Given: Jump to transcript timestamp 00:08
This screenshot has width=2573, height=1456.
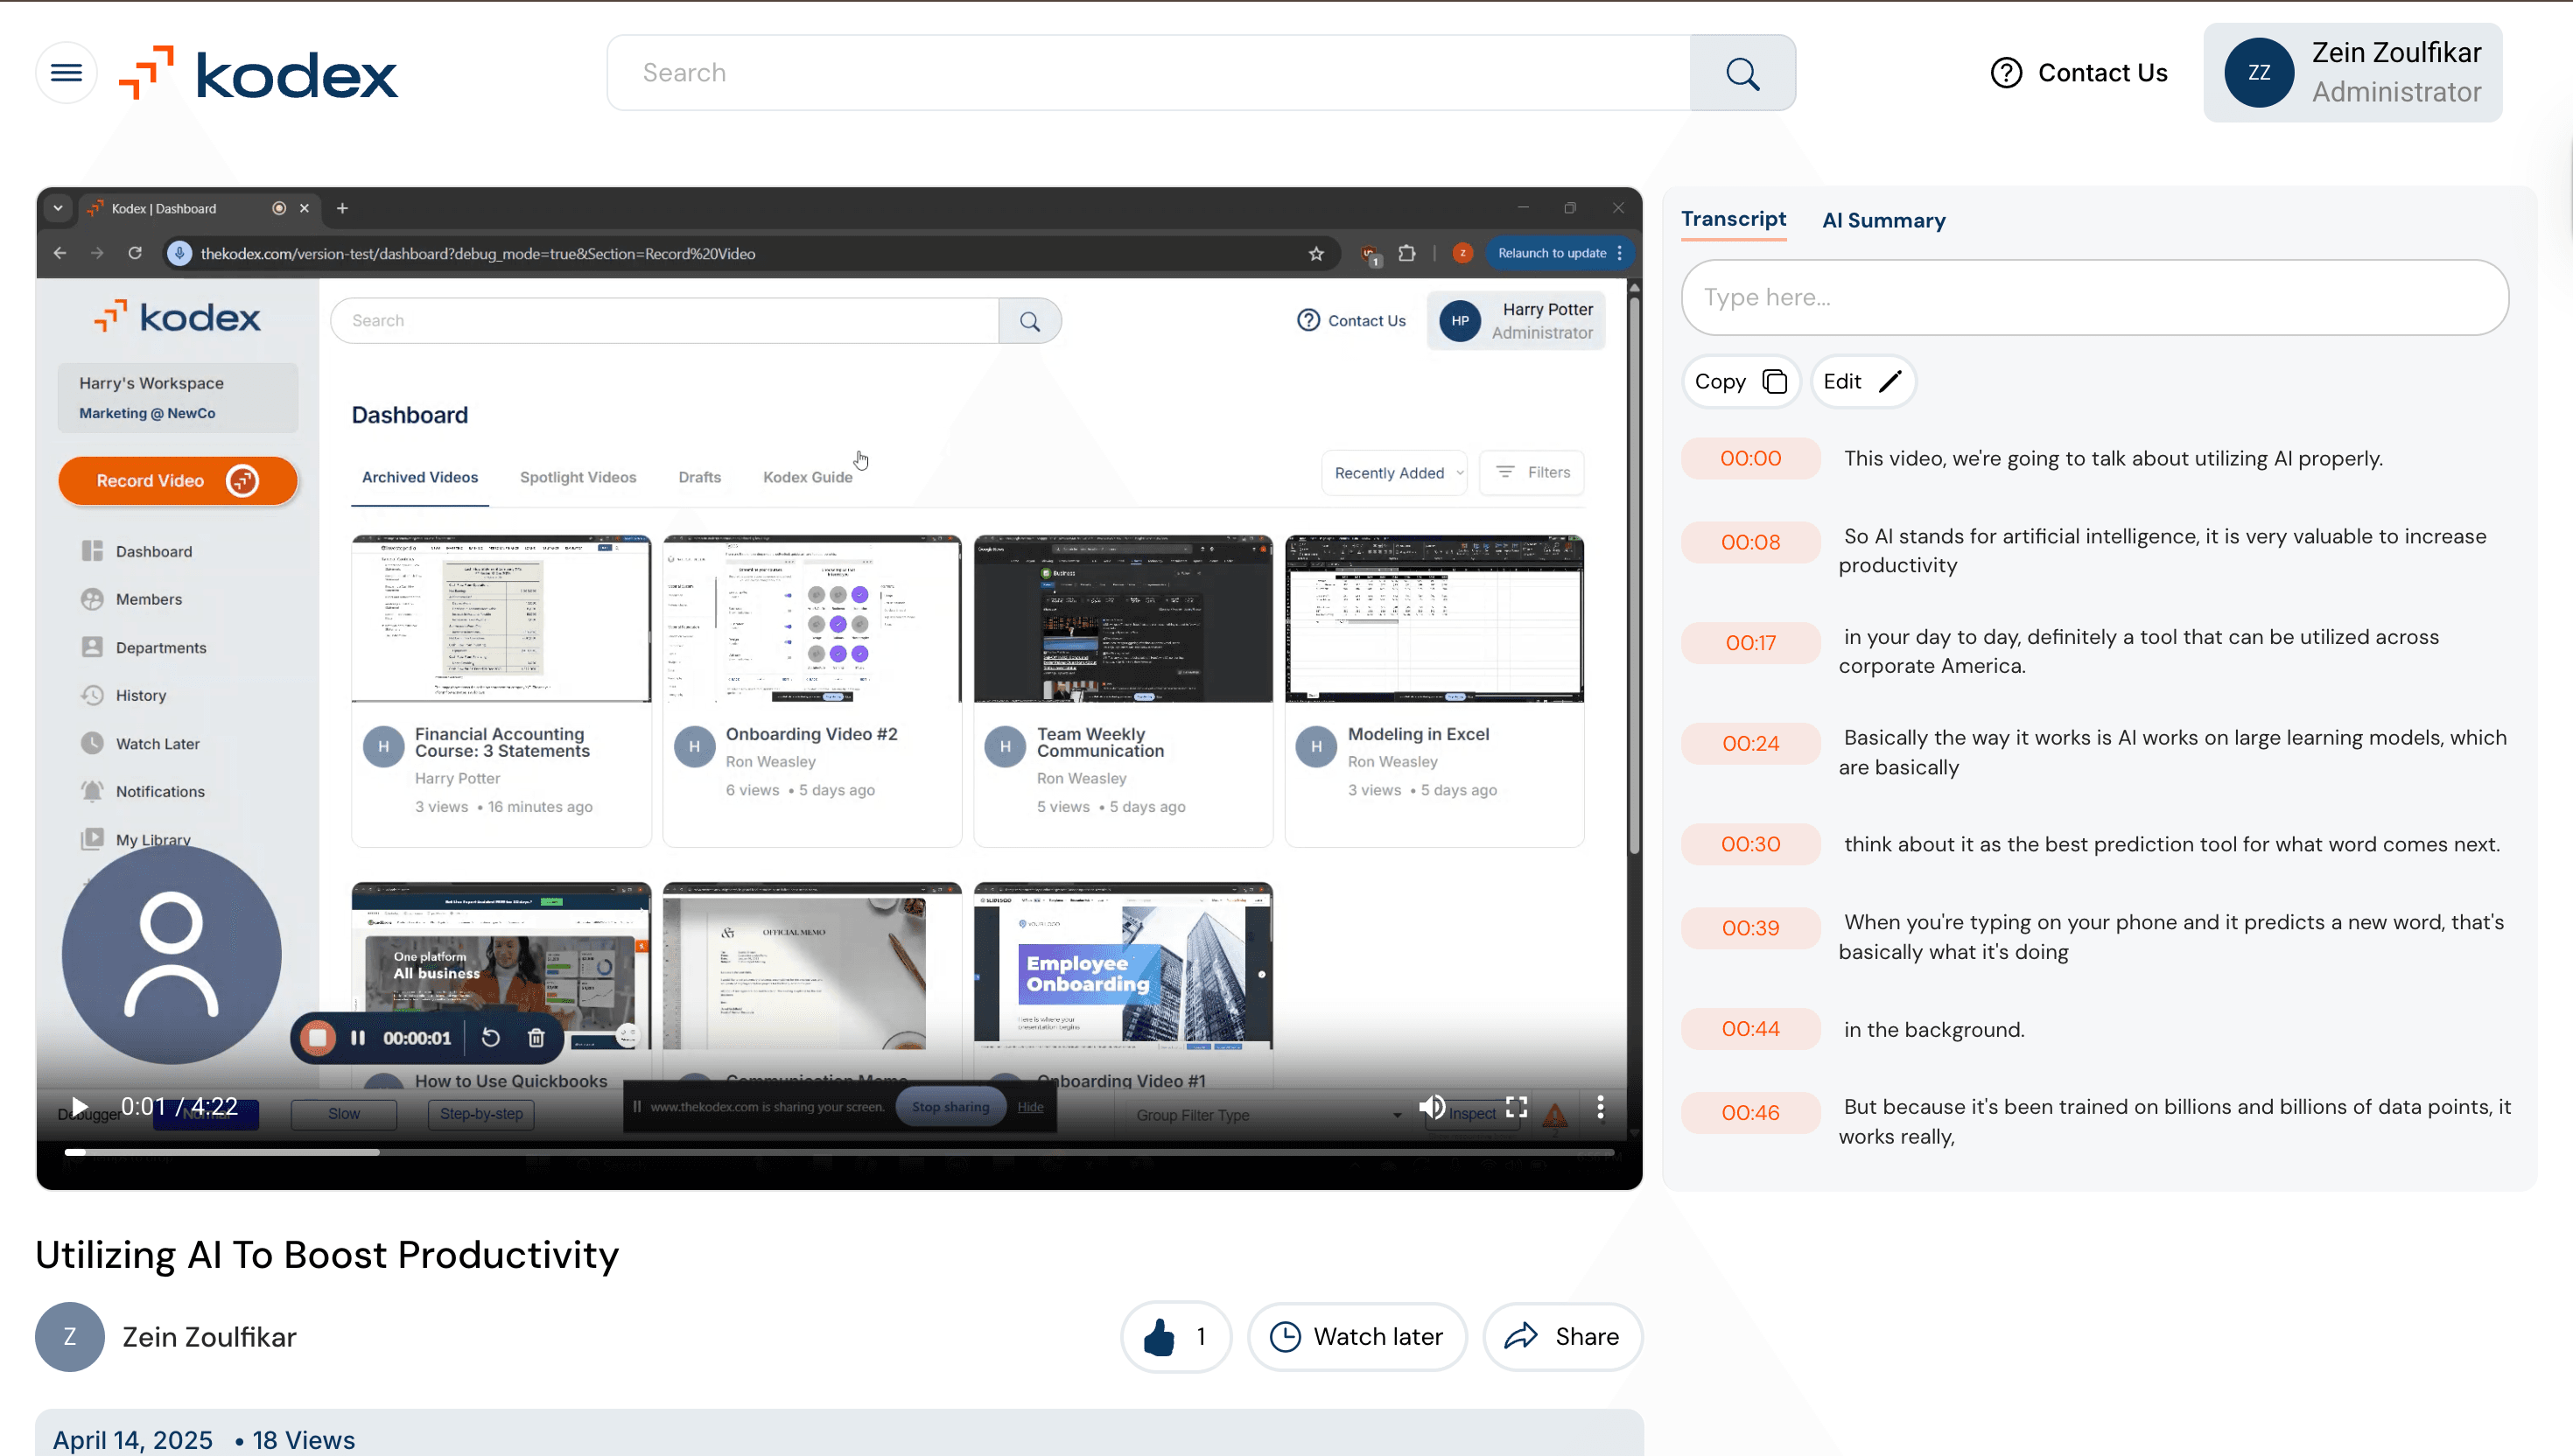Looking at the screenshot, I should pos(1750,543).
